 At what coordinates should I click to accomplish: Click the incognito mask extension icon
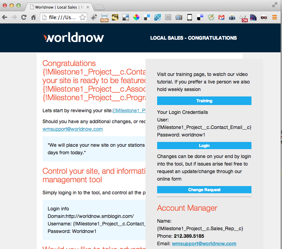pos(264,17)
